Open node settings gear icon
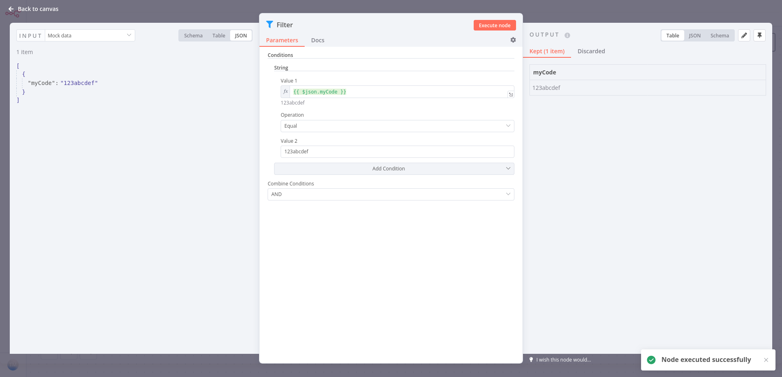 513,40
